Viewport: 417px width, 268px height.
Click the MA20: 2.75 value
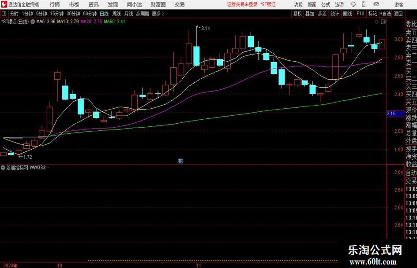tap(91, 22)
